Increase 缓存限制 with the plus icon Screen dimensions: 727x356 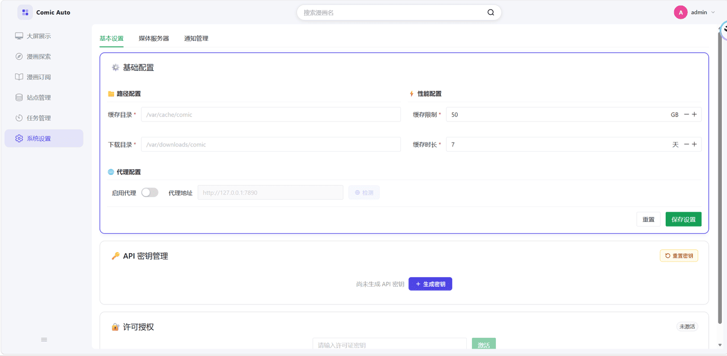coord(694,114)
